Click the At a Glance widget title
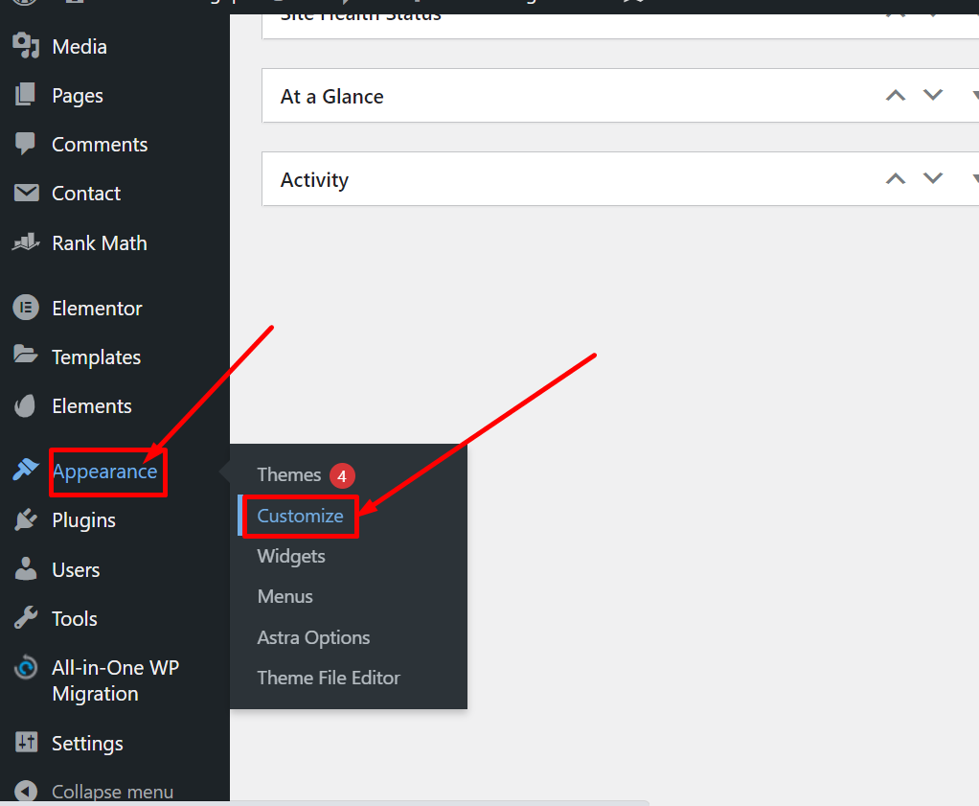Viewport: 979px width, 806px height. pyautogui.click(x=332, y=96)
